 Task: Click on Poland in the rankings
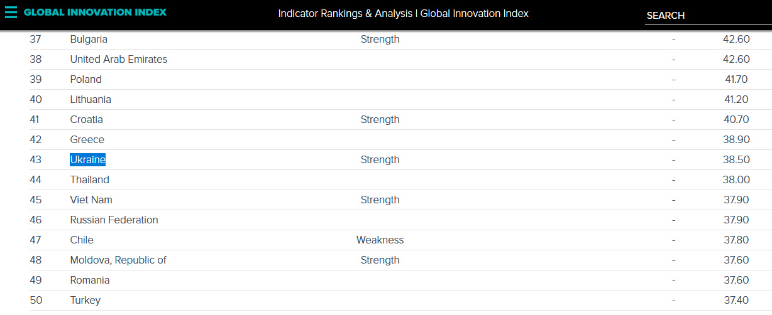(85, 79)
